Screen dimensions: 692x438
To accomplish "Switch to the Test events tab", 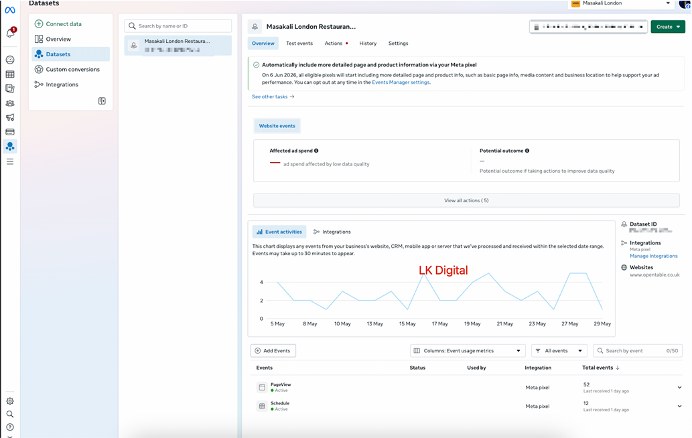I will click(x=299, y=44).
